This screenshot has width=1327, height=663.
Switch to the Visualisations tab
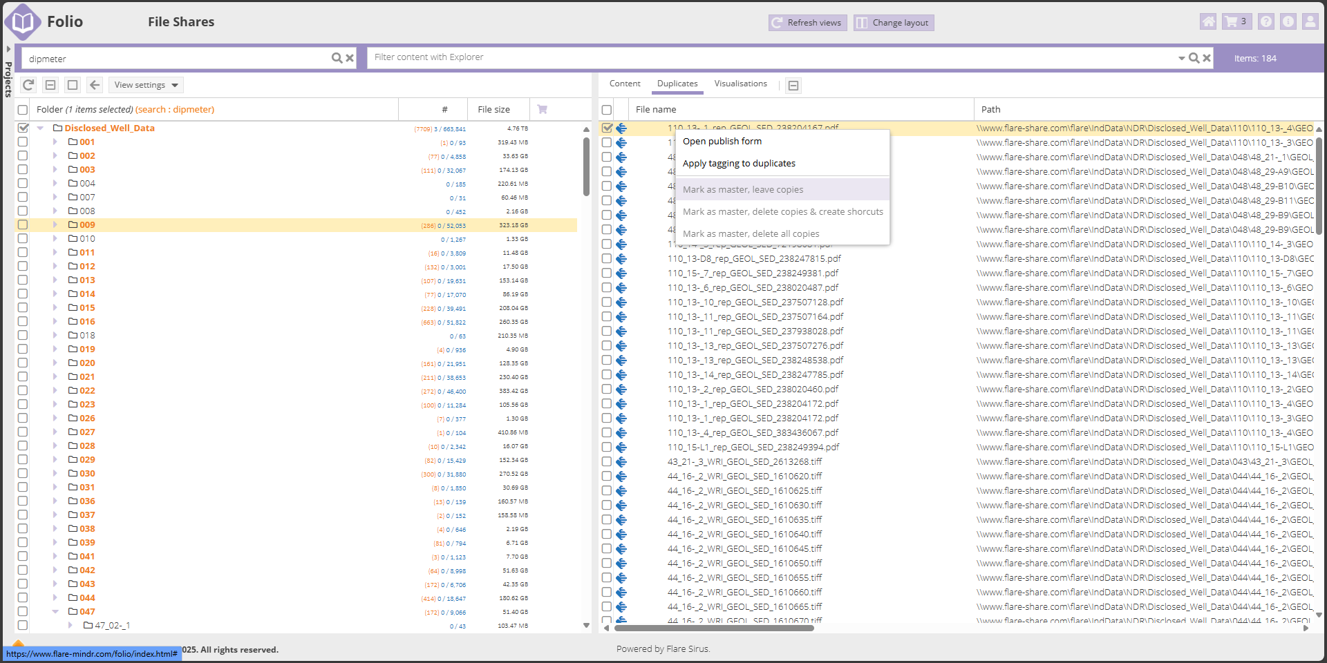tap(740, 84)
